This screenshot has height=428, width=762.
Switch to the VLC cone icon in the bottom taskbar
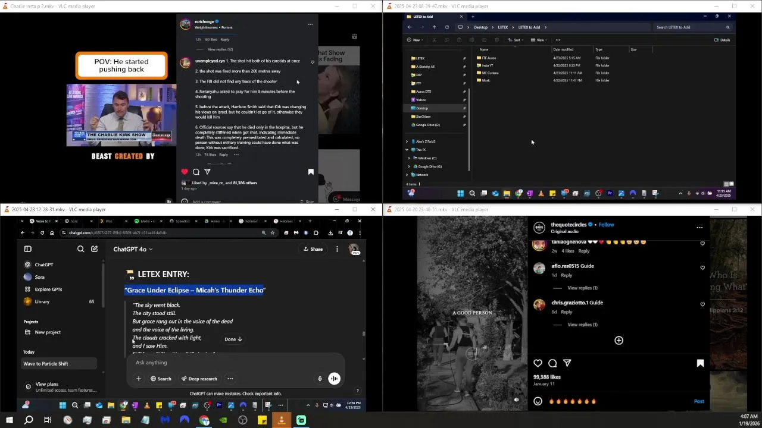click(x=282, y=420)
